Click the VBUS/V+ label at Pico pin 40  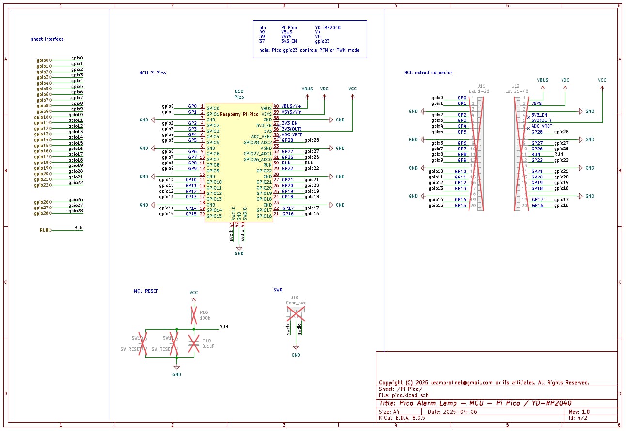point(291,106)
